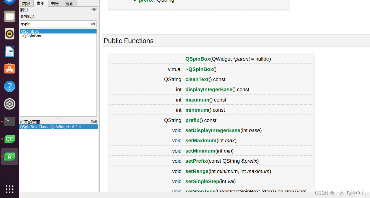Open Files from the Ubuntu dock
This screenshot has width=370, height=198.
point(10,16)
